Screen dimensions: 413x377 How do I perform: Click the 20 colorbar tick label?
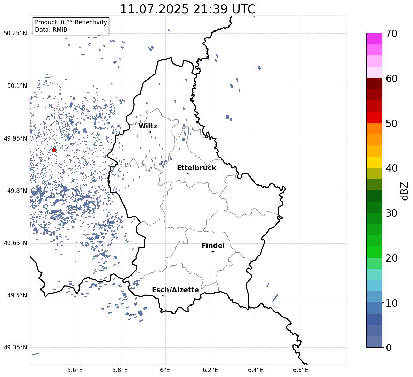point(391,258)
